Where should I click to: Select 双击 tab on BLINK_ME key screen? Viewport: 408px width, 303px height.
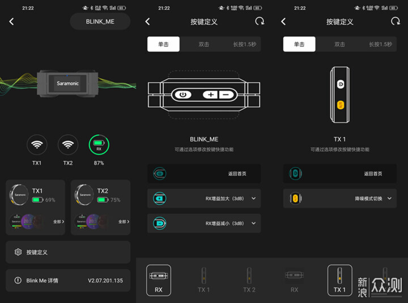204,44
